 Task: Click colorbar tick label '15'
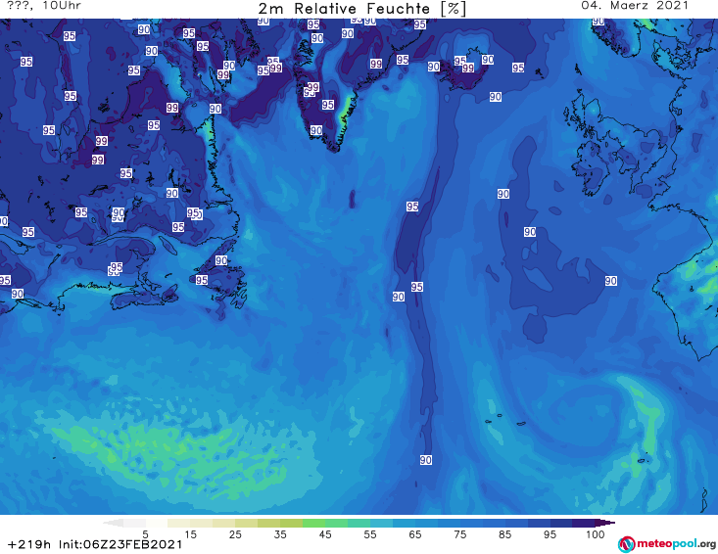coord(190,534)
